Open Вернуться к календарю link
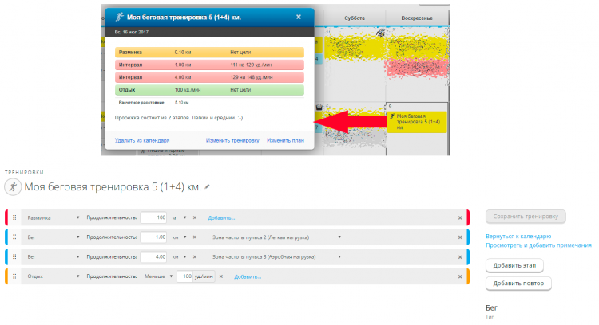 [518, 237]
